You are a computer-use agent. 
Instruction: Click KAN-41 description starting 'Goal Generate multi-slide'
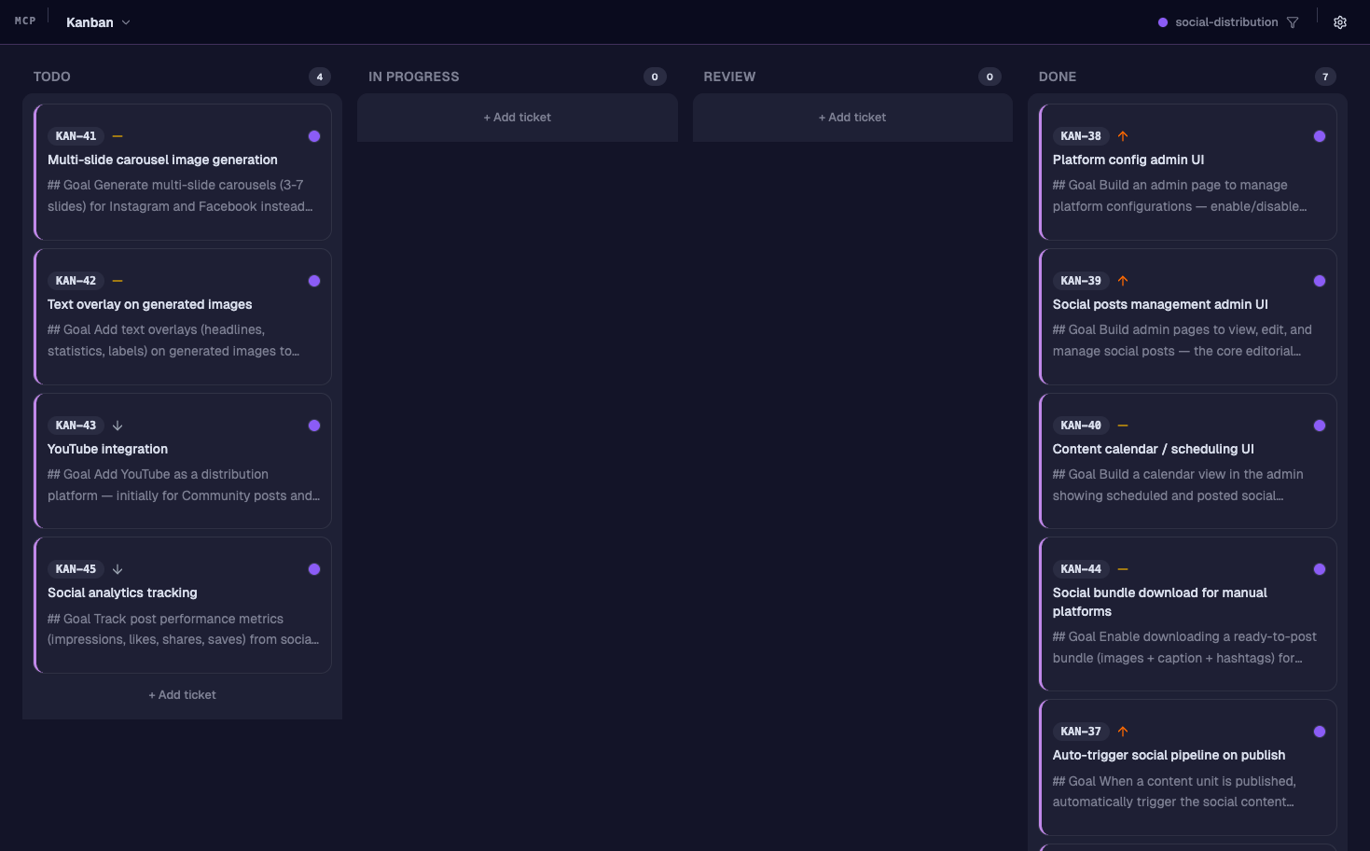pos(180,196)
